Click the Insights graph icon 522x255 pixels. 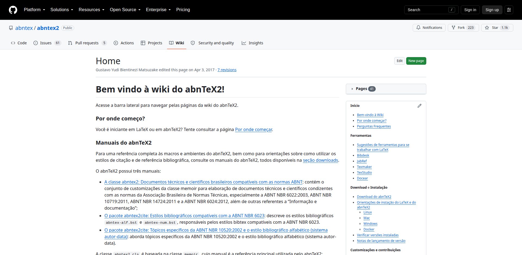click(x=244, y=43)
